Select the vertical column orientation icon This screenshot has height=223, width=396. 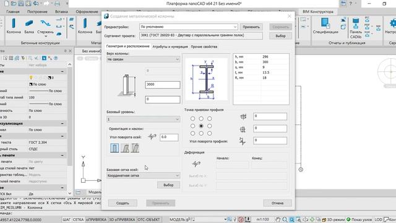click(114, 148)
